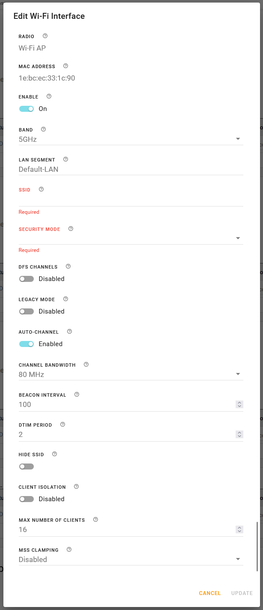Click the Cancel button
This screenshot has width=263, height=610.
pos(210,593)
